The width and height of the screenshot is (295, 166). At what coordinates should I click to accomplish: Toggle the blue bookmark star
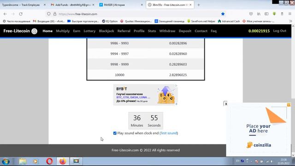coord(223,14)
